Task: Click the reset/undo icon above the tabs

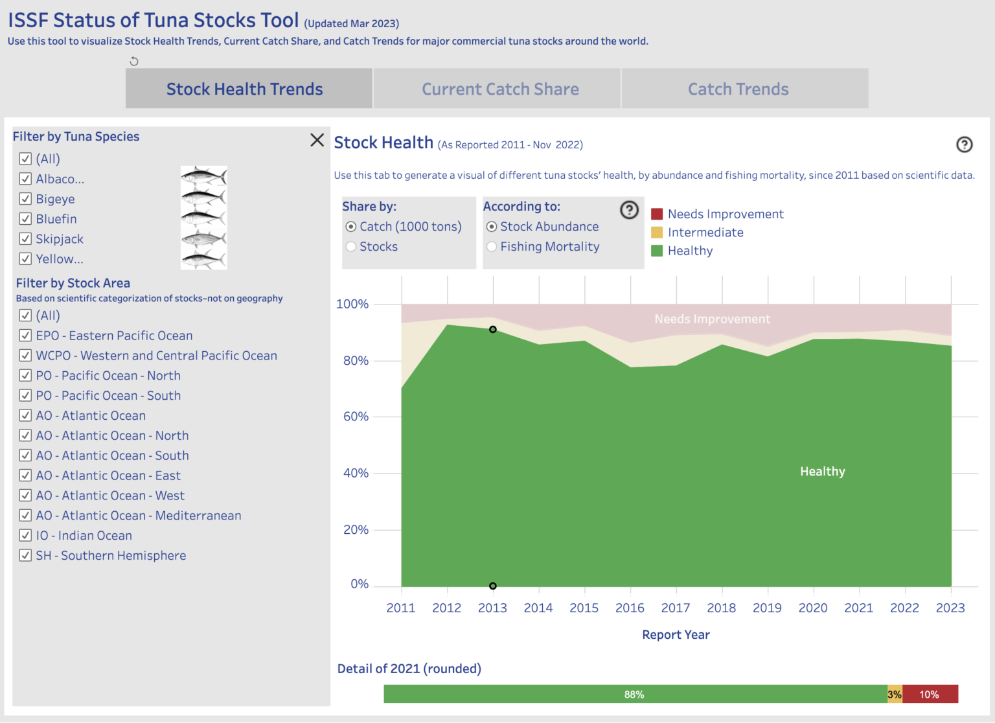Action: coord(134,61)
